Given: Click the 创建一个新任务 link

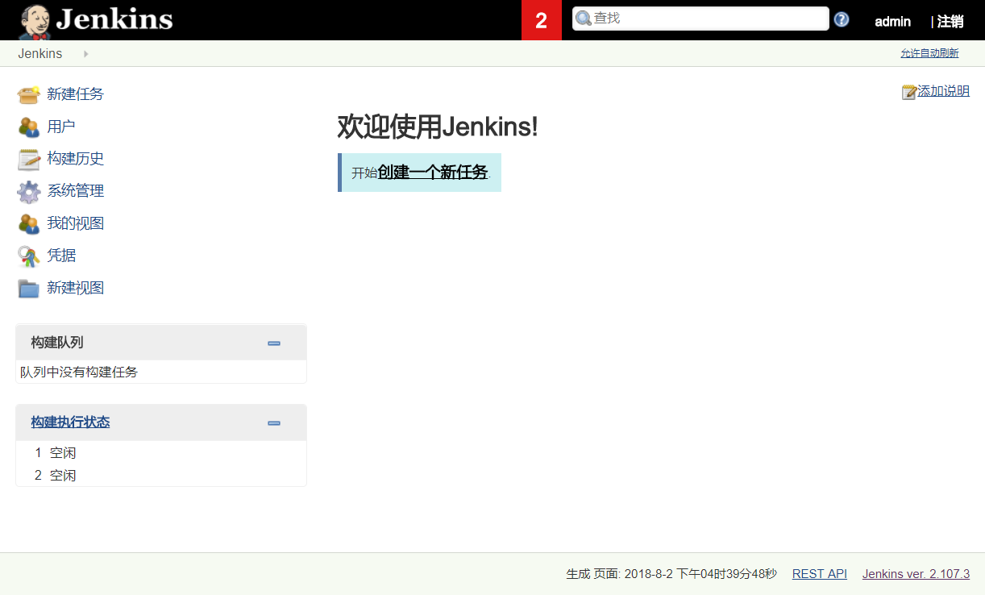Looking at the screenshot, I should pyautogui.click(x=433, y=173).
